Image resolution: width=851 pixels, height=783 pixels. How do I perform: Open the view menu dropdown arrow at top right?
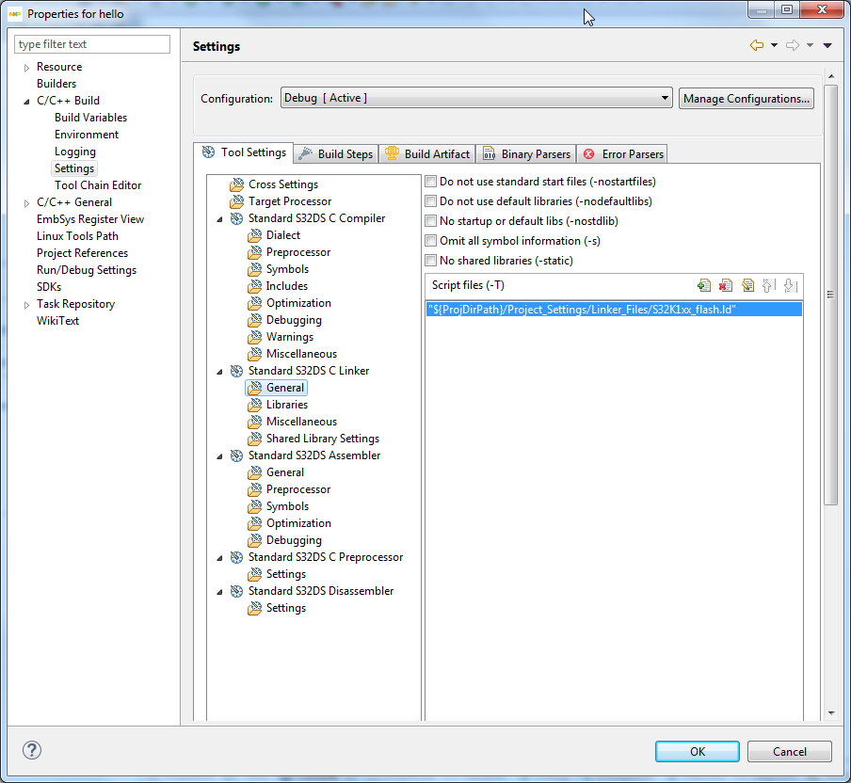click(827, 45)
